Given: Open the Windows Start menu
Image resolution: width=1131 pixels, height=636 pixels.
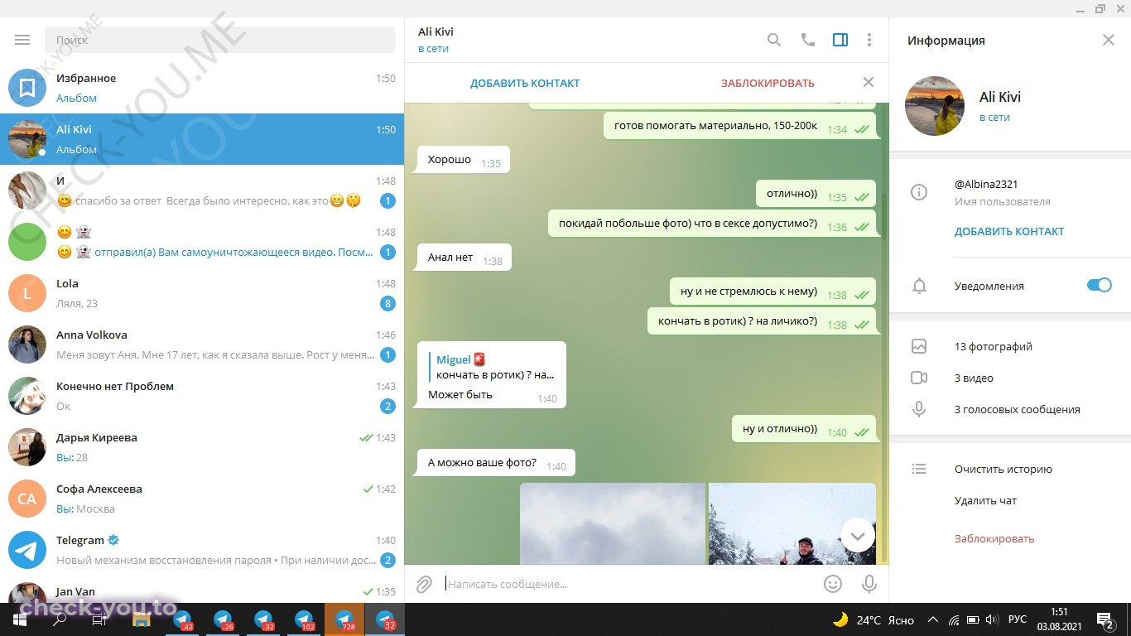Looking at the screenshot, I should [20, 619].
